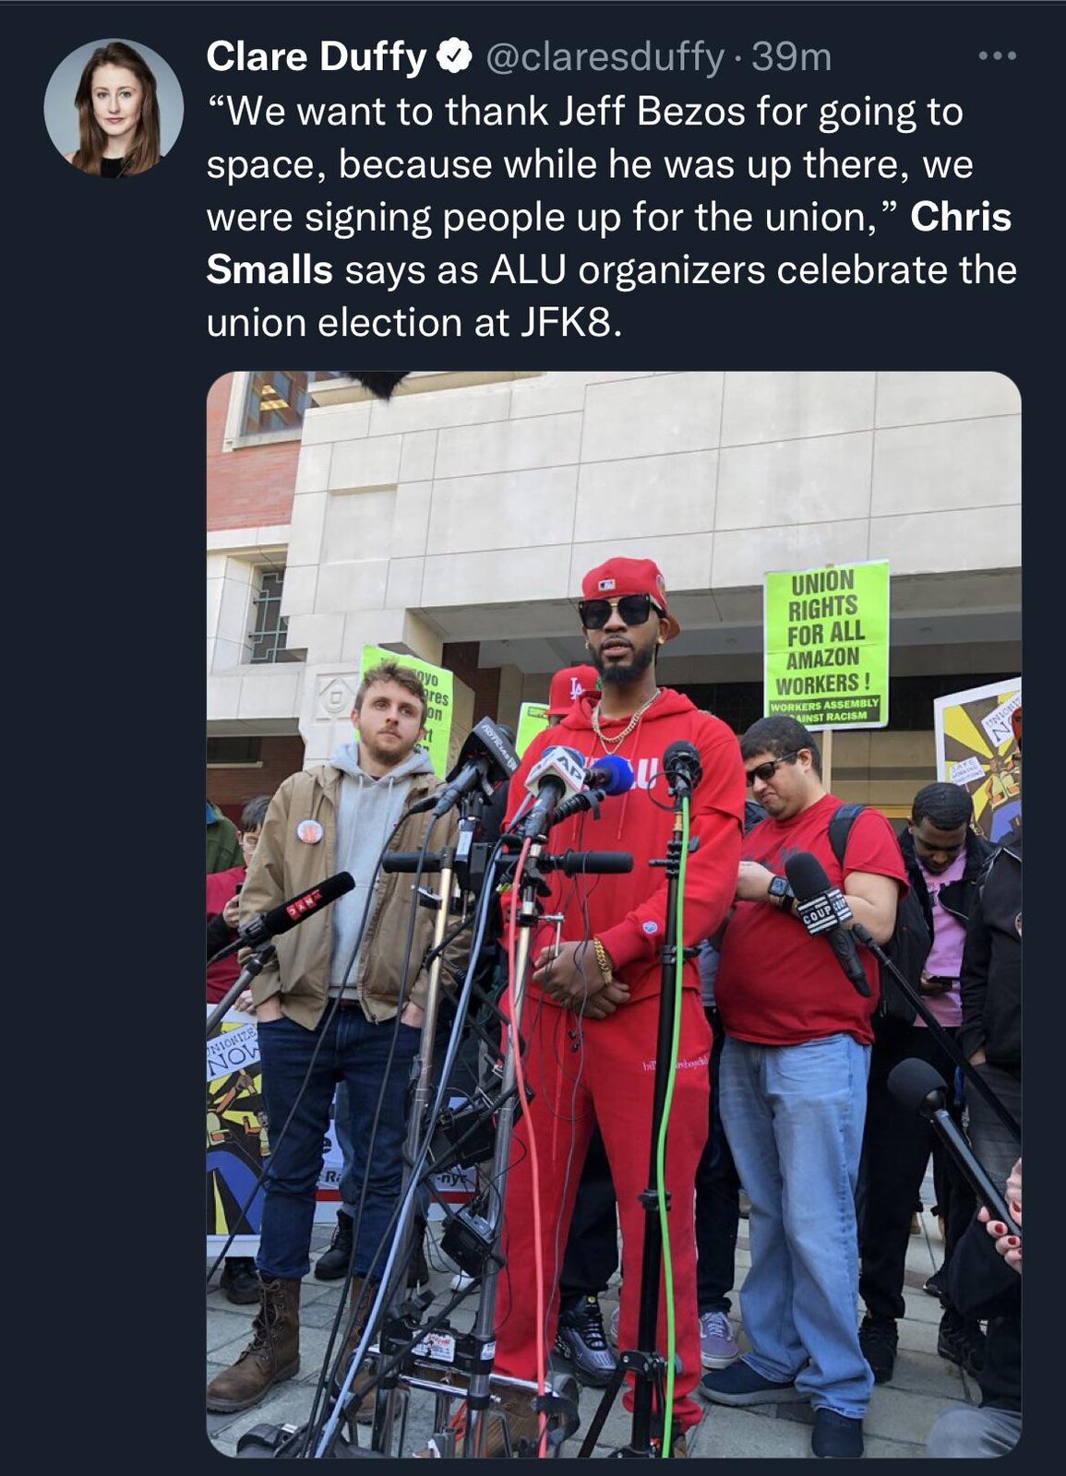Click the blue foam microphone in photo
This screenshot has height=1476, width=1066.
[612, 775]
